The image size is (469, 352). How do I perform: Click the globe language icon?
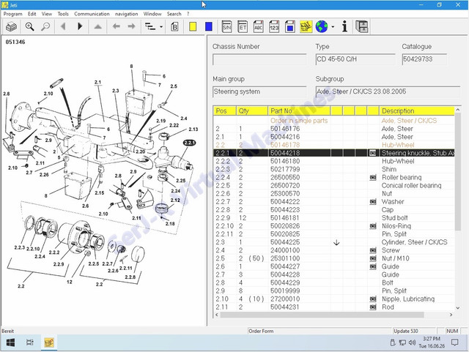tap(322, 26)
